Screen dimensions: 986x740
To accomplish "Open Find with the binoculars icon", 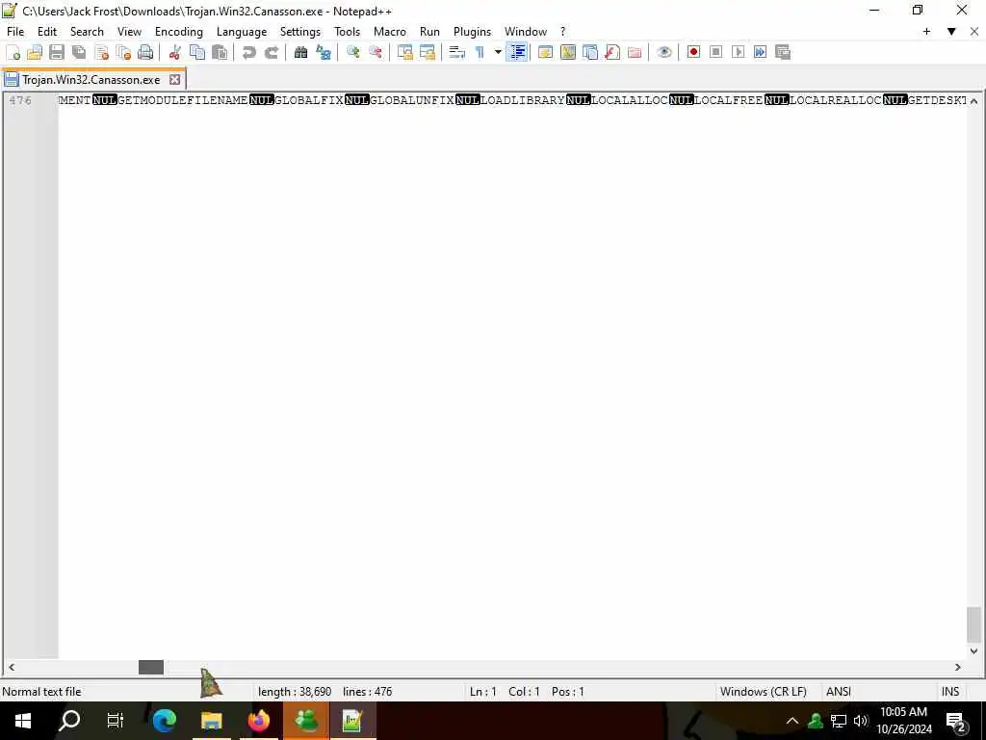I will [x=300, y=52].
